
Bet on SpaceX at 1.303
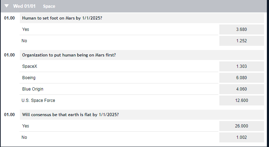pyautogui.click(x=242, y=66)
